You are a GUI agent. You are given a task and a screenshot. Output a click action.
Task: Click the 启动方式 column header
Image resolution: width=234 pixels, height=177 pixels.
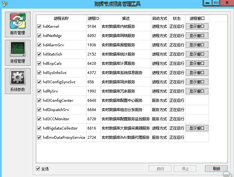(x=160, y=18)
